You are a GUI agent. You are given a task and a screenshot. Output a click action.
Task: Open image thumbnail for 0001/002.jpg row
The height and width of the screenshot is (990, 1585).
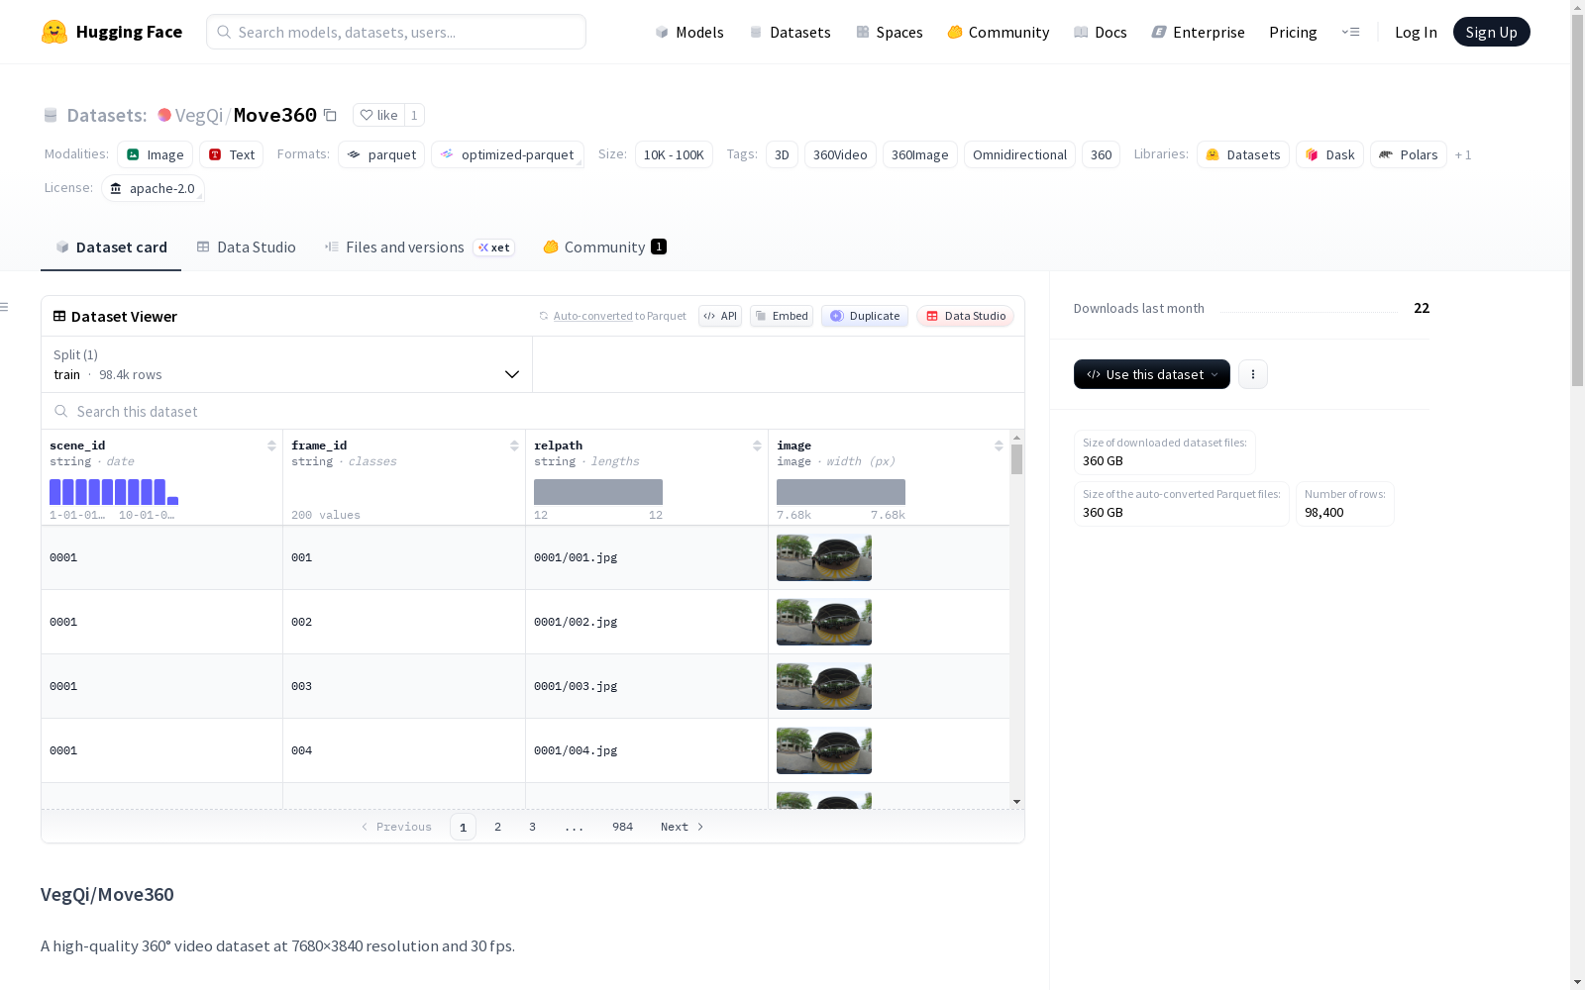[x=824, y=622]
